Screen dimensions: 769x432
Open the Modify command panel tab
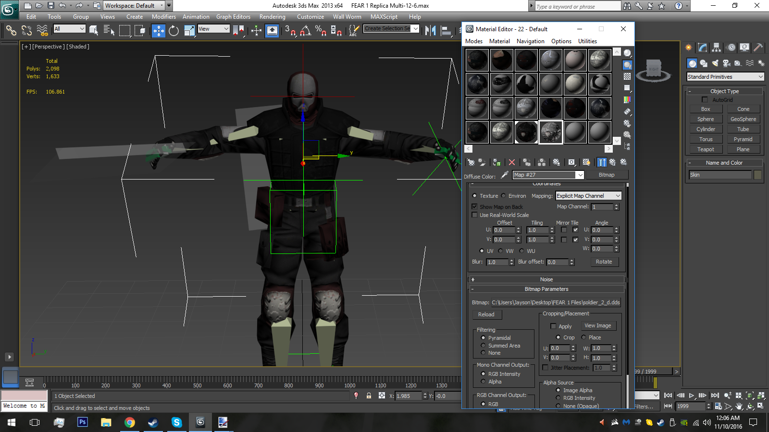pos(703,48)
